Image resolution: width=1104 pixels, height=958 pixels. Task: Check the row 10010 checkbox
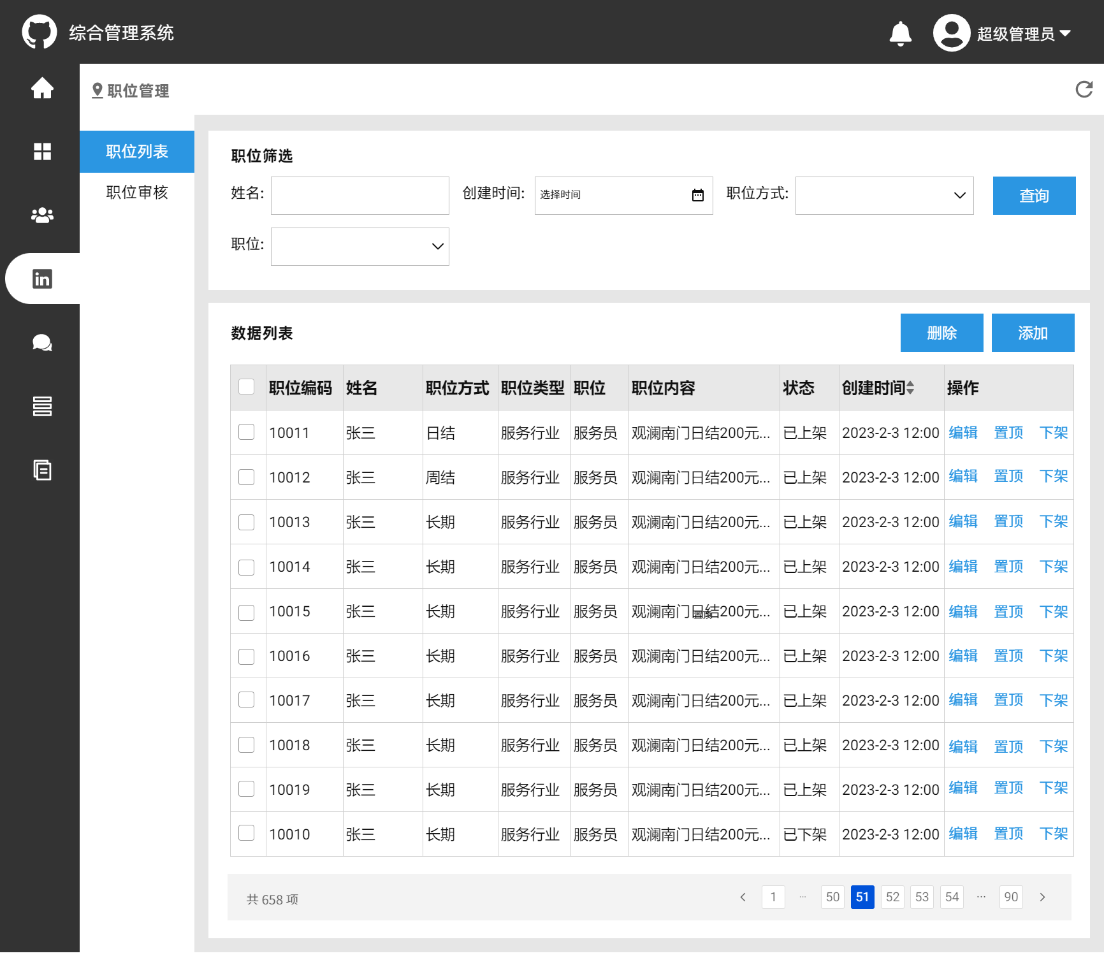coord(246,833)
